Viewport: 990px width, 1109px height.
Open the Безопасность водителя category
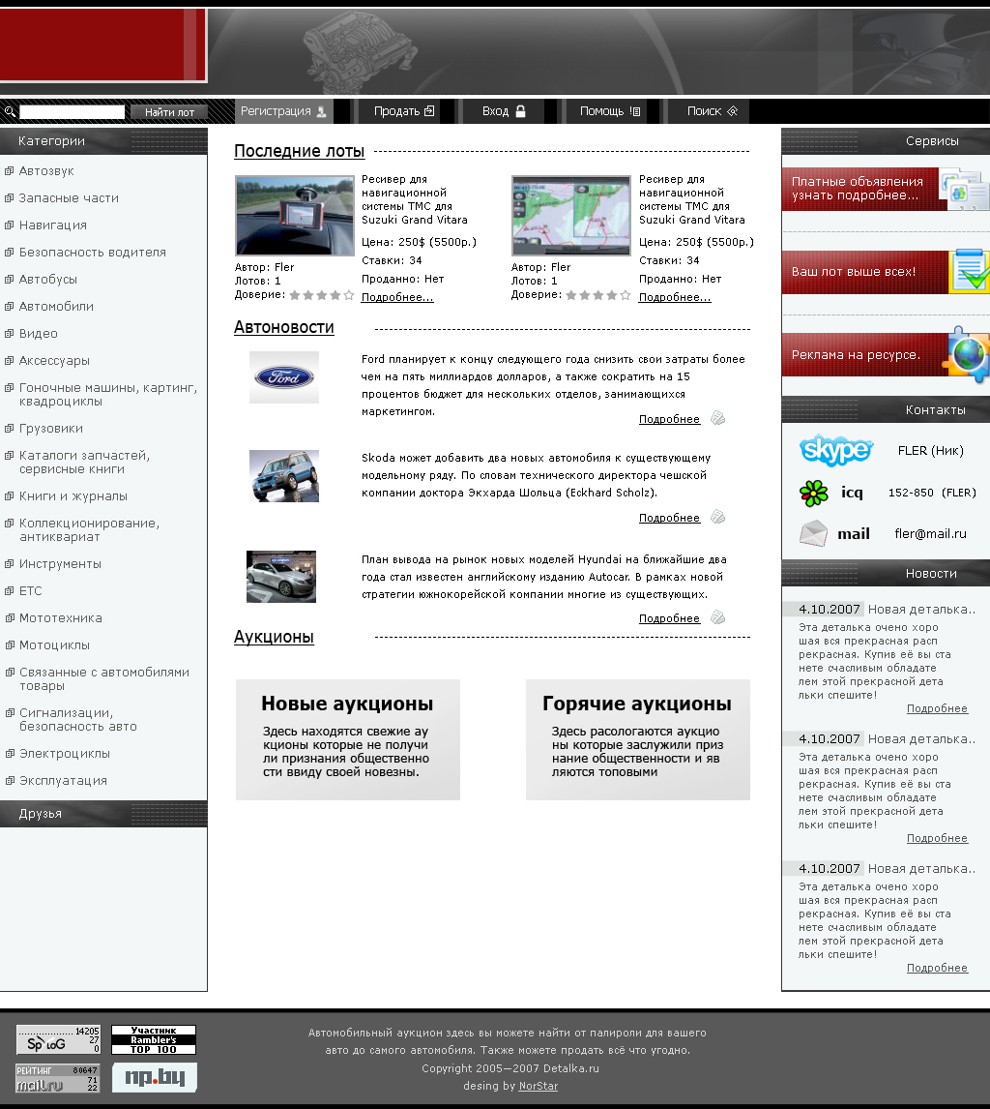[93, 252]
